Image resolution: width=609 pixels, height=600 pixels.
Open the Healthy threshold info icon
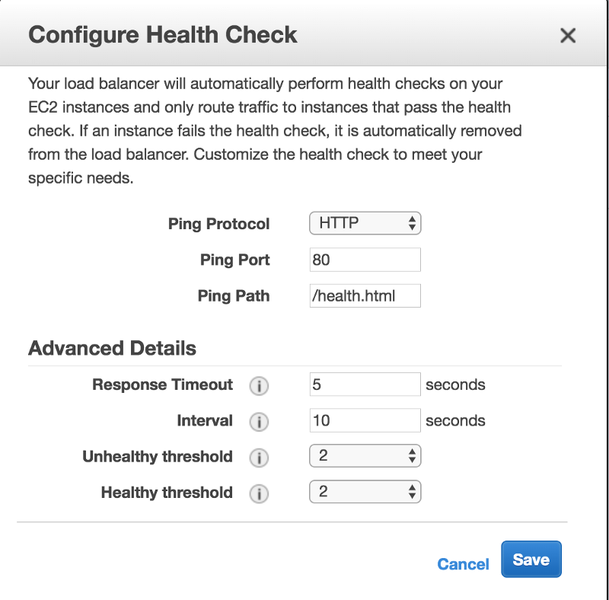(x=259, y=493)
